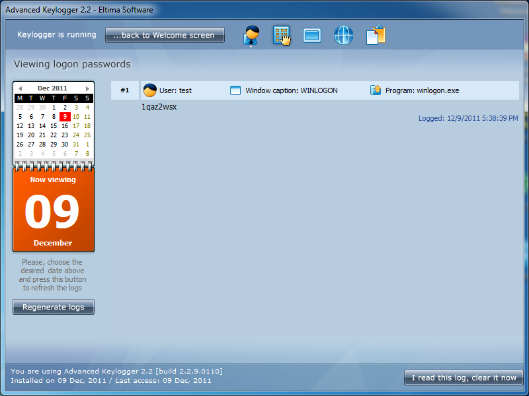Image resolution: width=529 pixels, height=396 pixels.
Task: Open the screenshots log monitor icon
Action: pyautogui.click(x=312, y=35)
